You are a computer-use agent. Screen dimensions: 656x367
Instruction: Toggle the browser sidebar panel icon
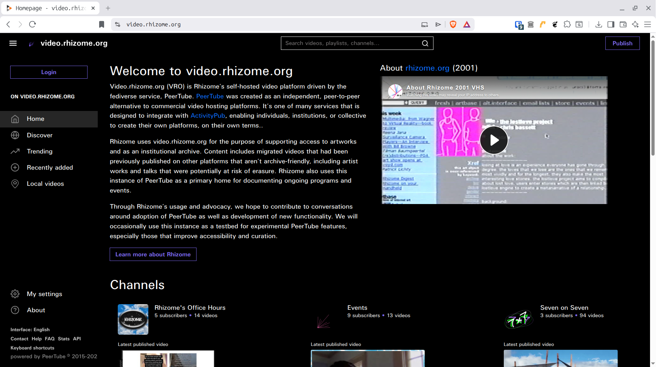[x=611, y=24]
